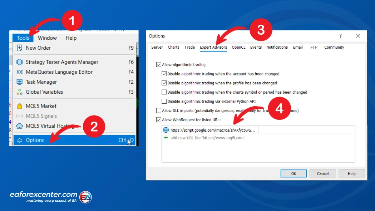
Task: Click the Options gear icon in Tools menu
Action: [20, 140]
